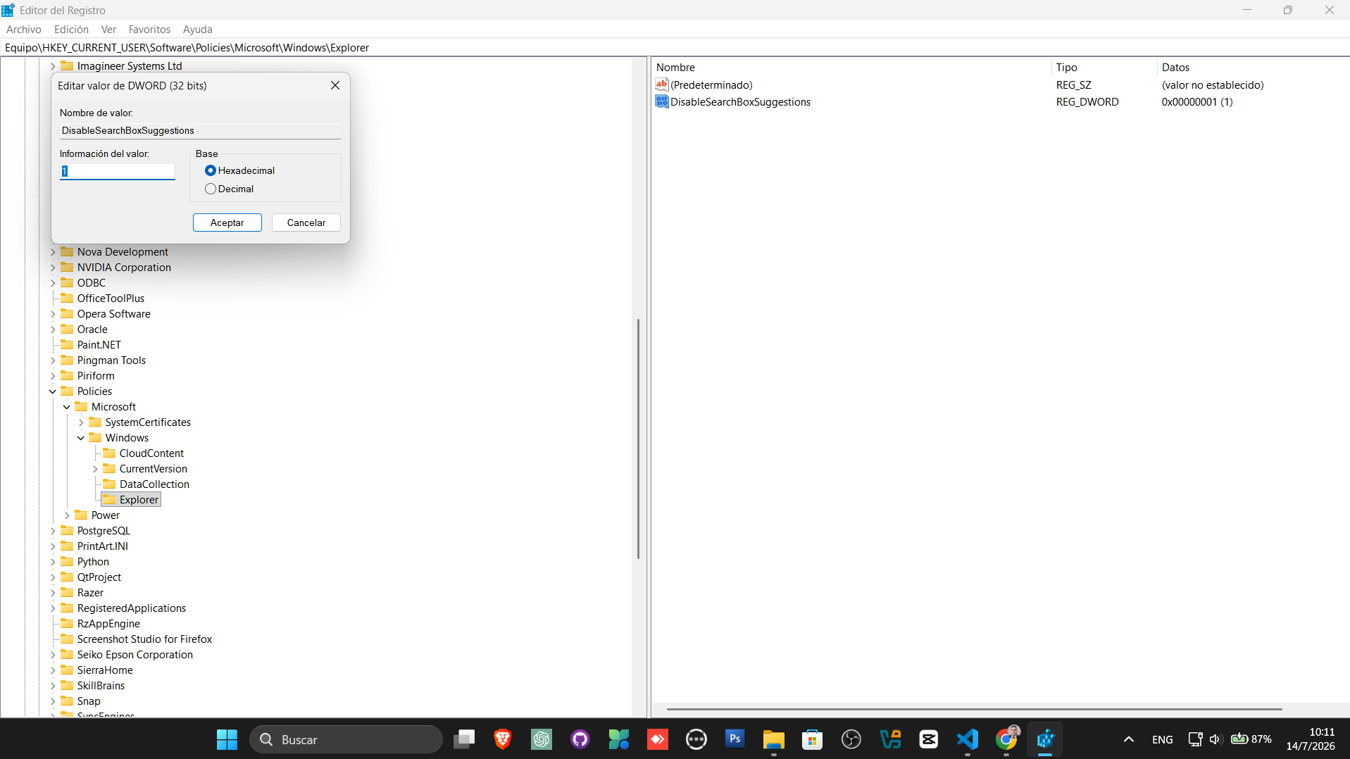The width and height of the screenshot is (1350, 759).
Task: Open the Archivo menu
Action: 24,29
